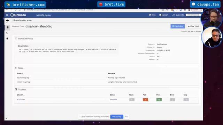Click the green Pass count badge

(159, 100)
